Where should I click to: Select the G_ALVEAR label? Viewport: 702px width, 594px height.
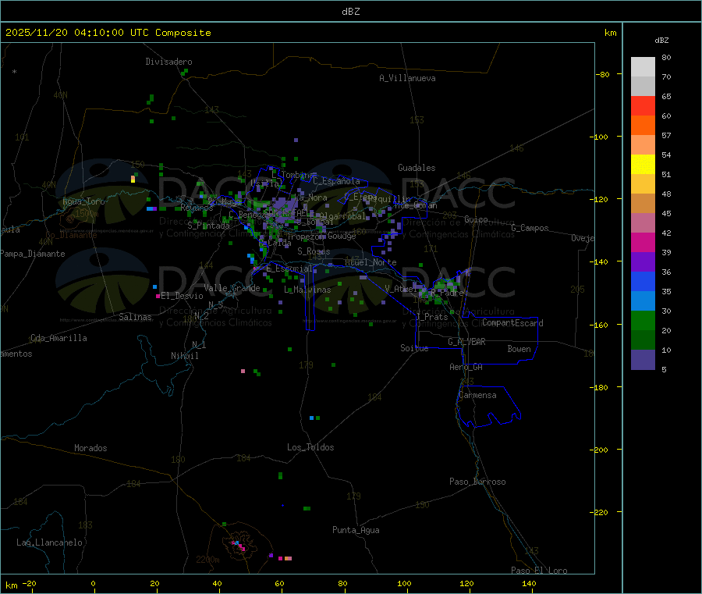(466, 342)
